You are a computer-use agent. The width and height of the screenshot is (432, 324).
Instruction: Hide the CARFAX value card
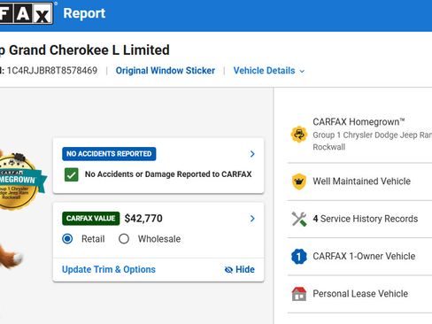click(239, 269)
